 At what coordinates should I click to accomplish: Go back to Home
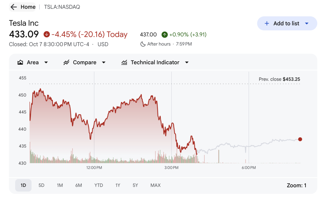pos(28,7)
